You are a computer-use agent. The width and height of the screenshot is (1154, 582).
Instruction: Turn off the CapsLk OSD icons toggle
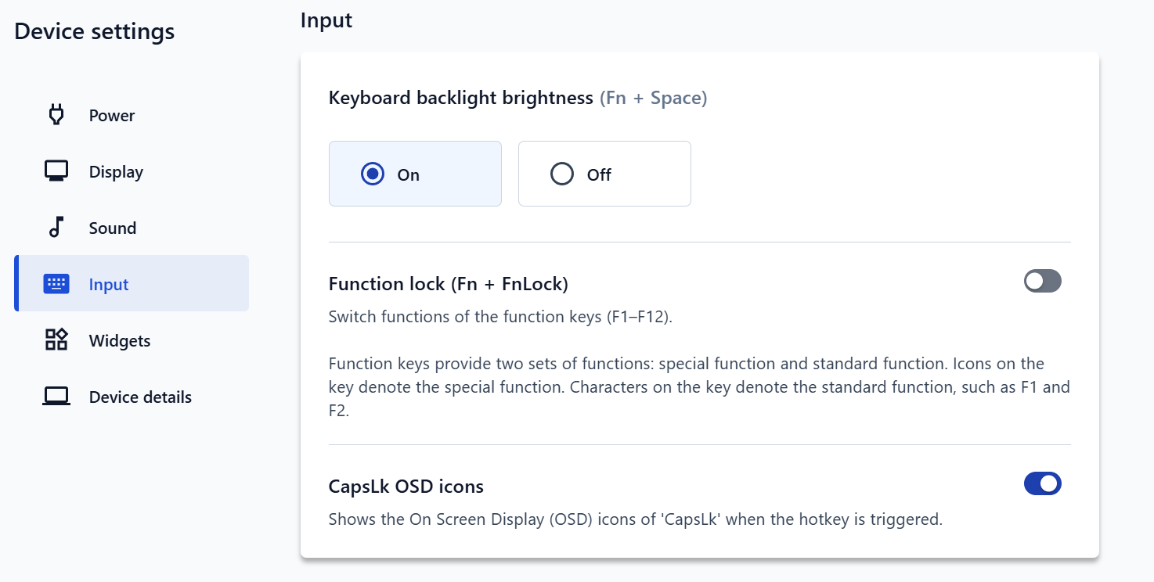pyautogui.click(x=1042, y=484)
